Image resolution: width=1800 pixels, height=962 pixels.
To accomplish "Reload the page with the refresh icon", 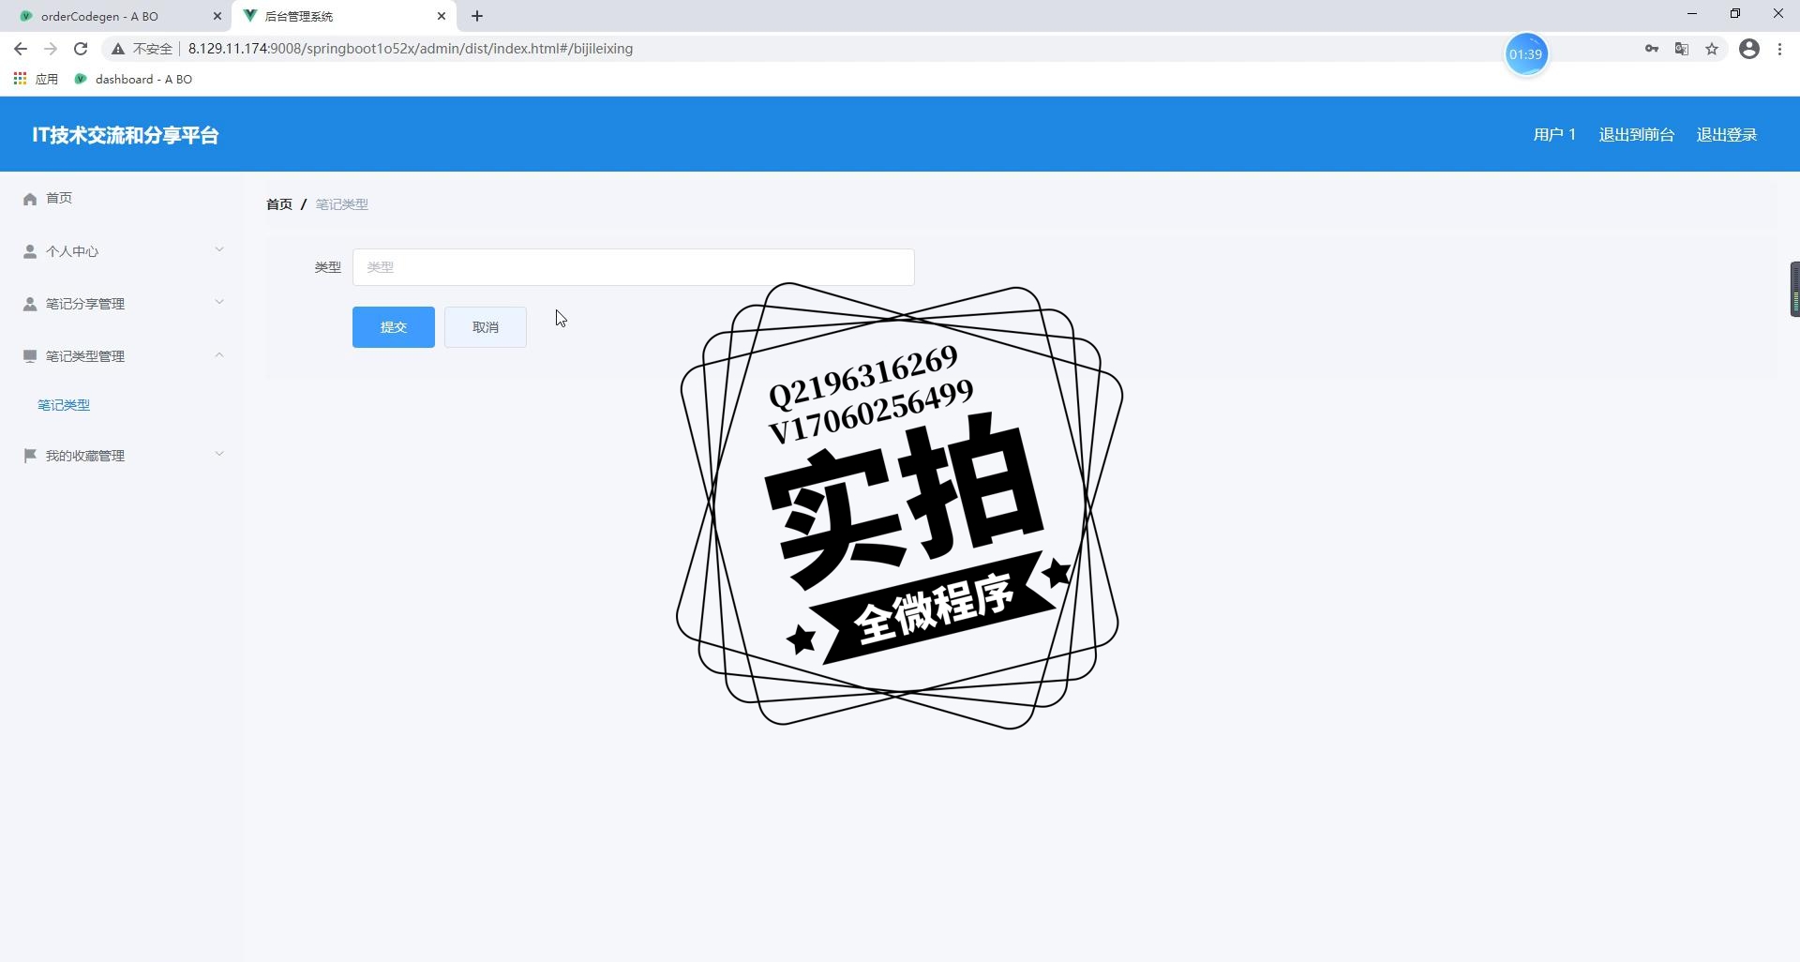I will 81,49.
